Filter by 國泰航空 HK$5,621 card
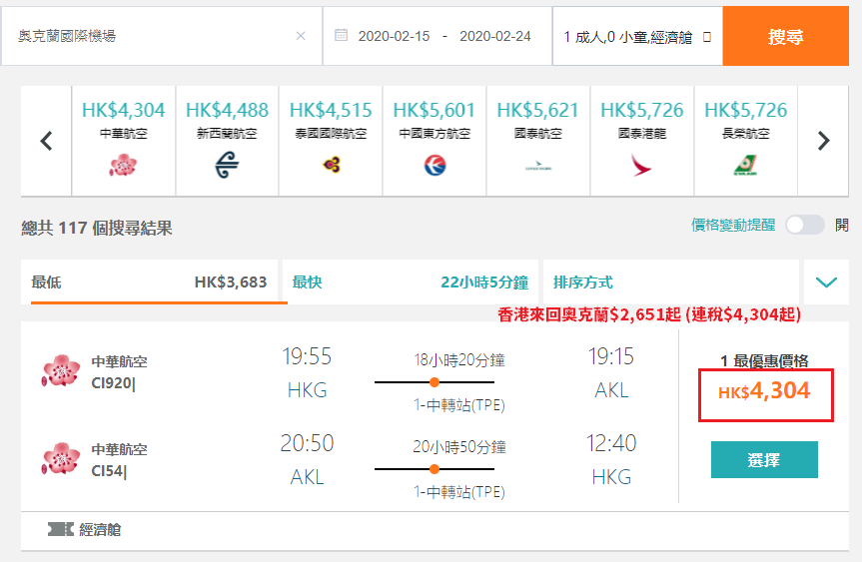Screen dimensions: 862x562 (538, 141)
